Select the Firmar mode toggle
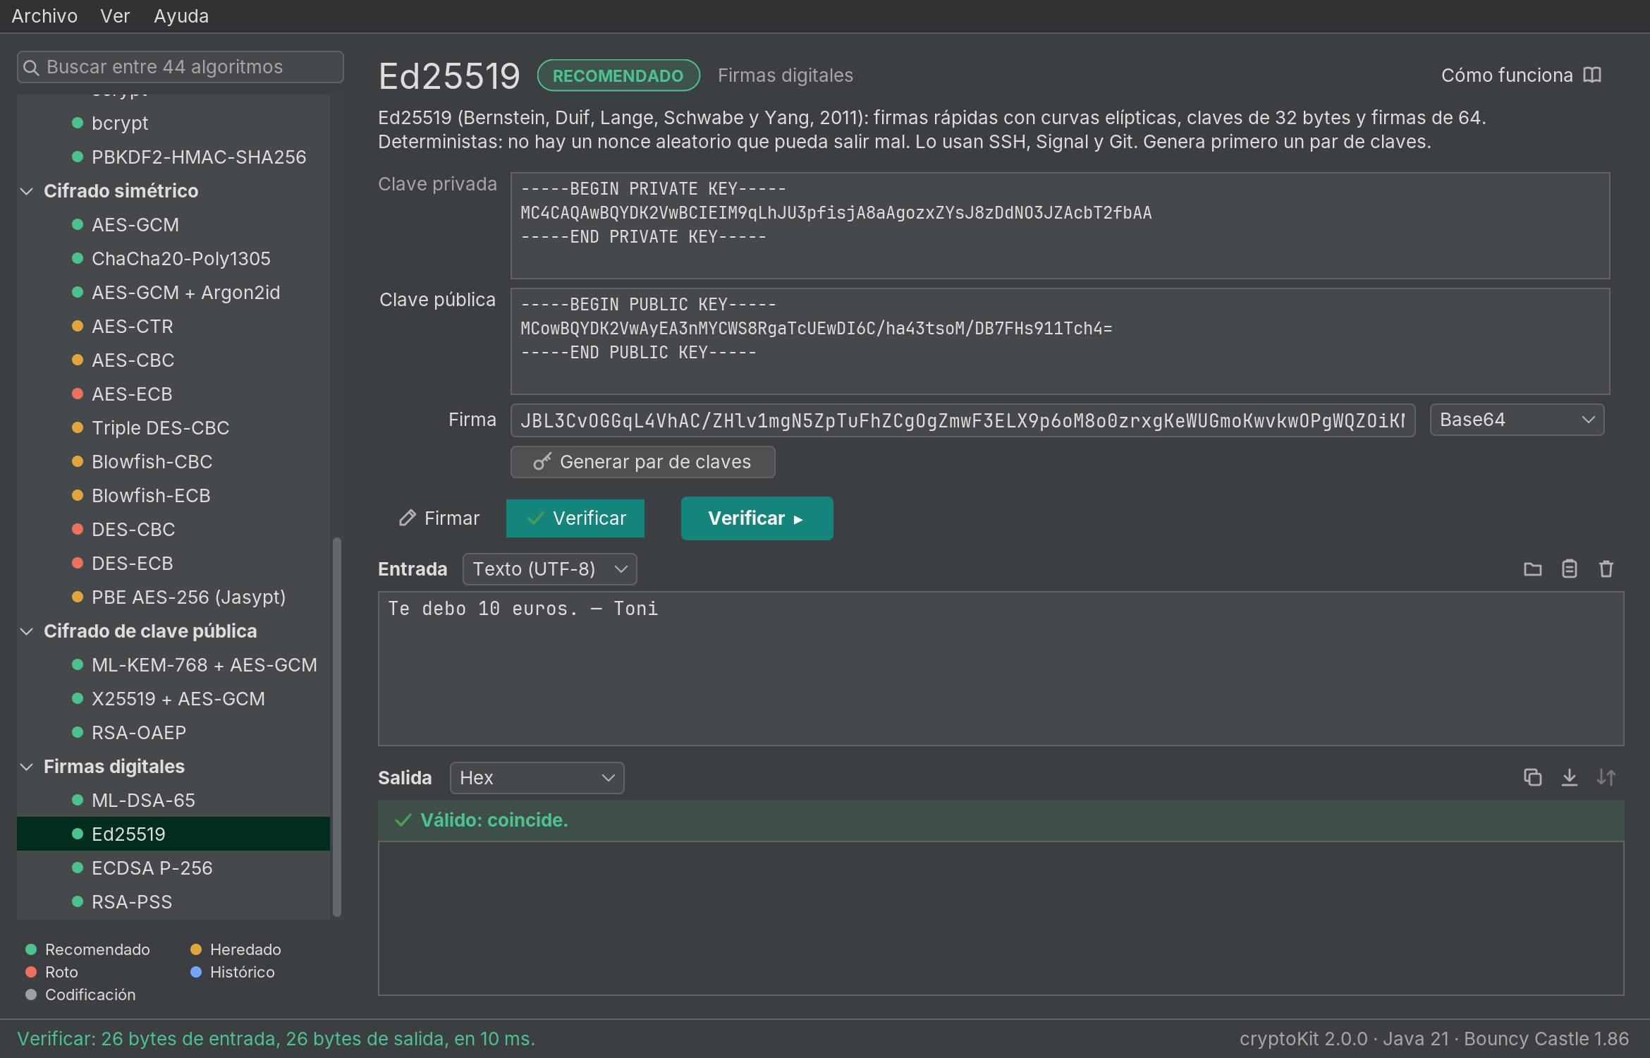 coord(439,518)
